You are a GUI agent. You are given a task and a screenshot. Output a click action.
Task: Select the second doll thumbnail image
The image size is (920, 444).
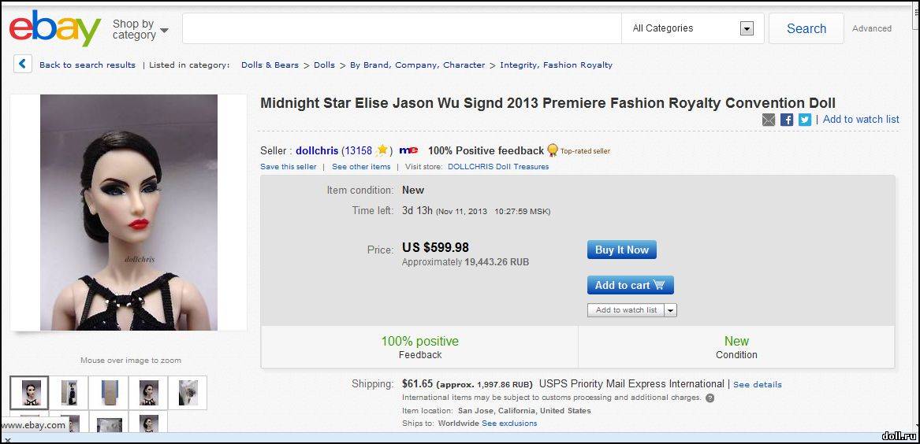tap(69, 393)
